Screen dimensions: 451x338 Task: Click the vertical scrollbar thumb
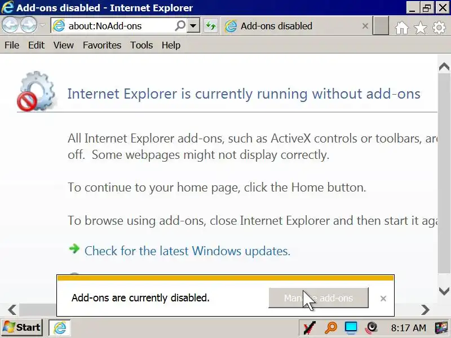pyautogui.click(x=444, y=174)
